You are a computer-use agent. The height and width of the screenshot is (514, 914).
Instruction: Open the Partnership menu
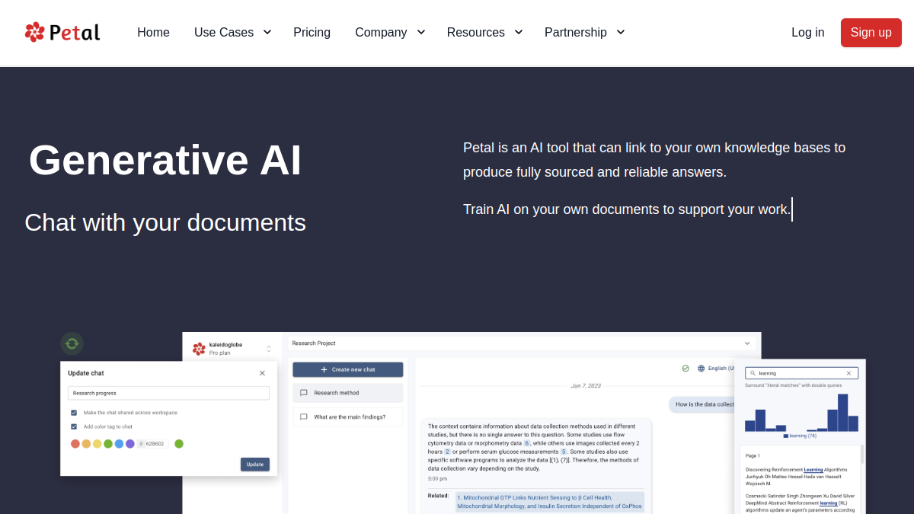coord(576,32)
